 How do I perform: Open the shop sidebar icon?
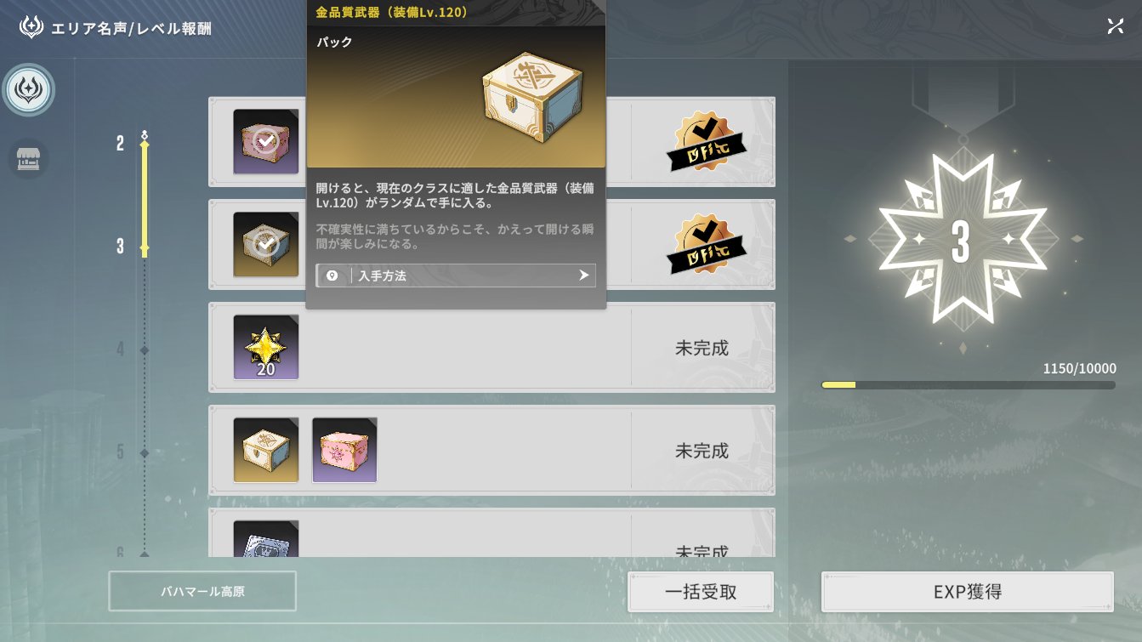coord(29,159)
